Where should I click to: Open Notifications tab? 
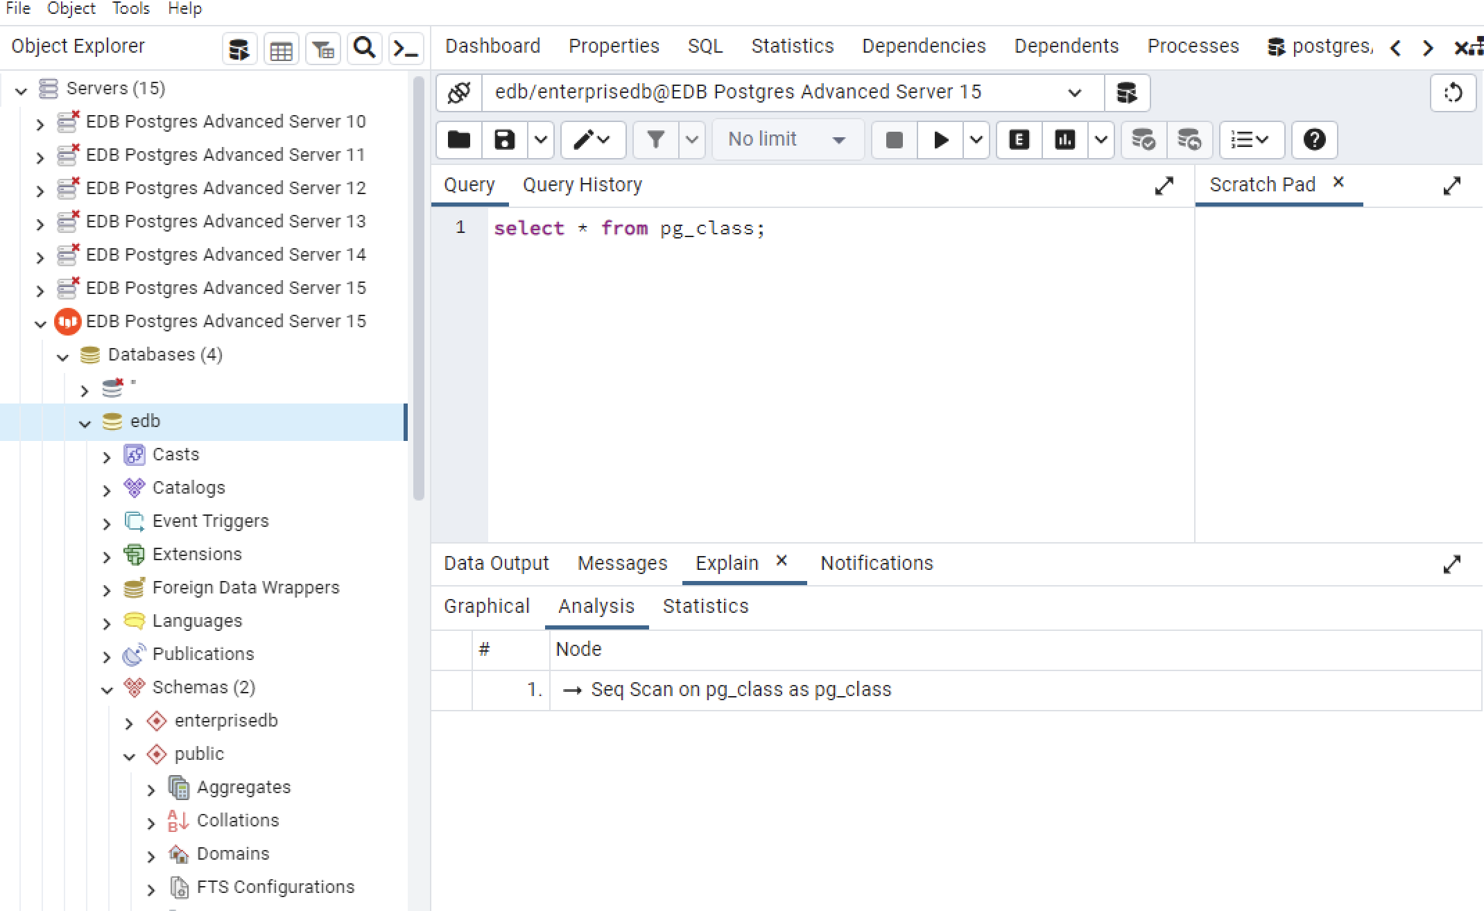[877, 564]
